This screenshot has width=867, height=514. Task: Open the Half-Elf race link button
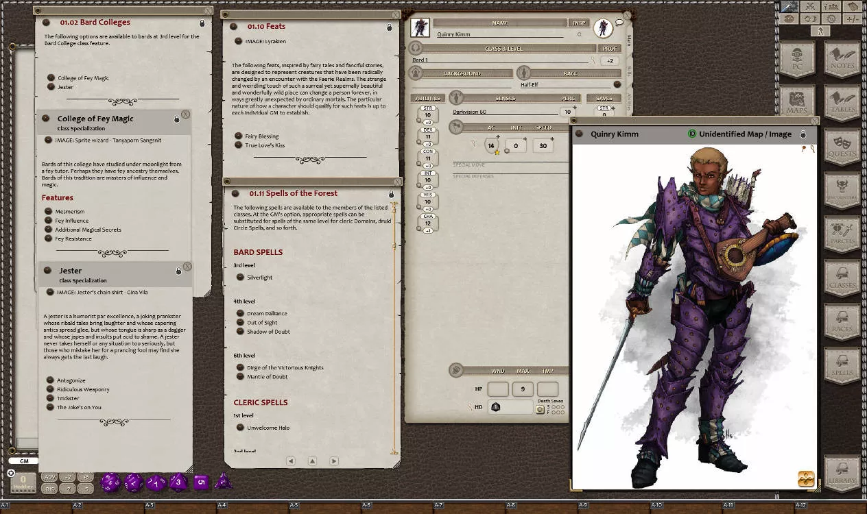coord(617,85)
